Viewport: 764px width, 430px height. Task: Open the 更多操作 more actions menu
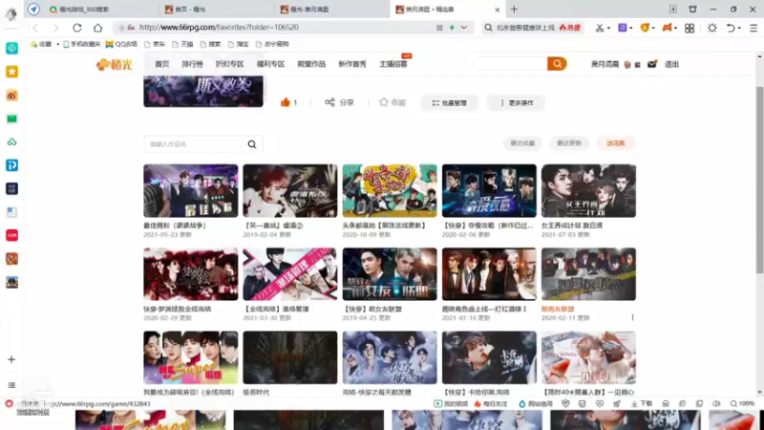click(516, 103)
